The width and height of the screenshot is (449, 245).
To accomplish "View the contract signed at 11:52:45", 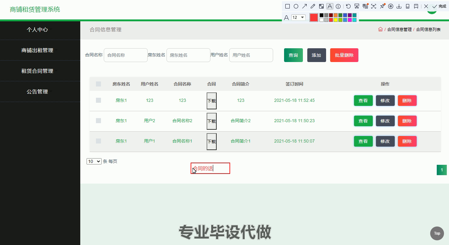I will click(363, 101).
